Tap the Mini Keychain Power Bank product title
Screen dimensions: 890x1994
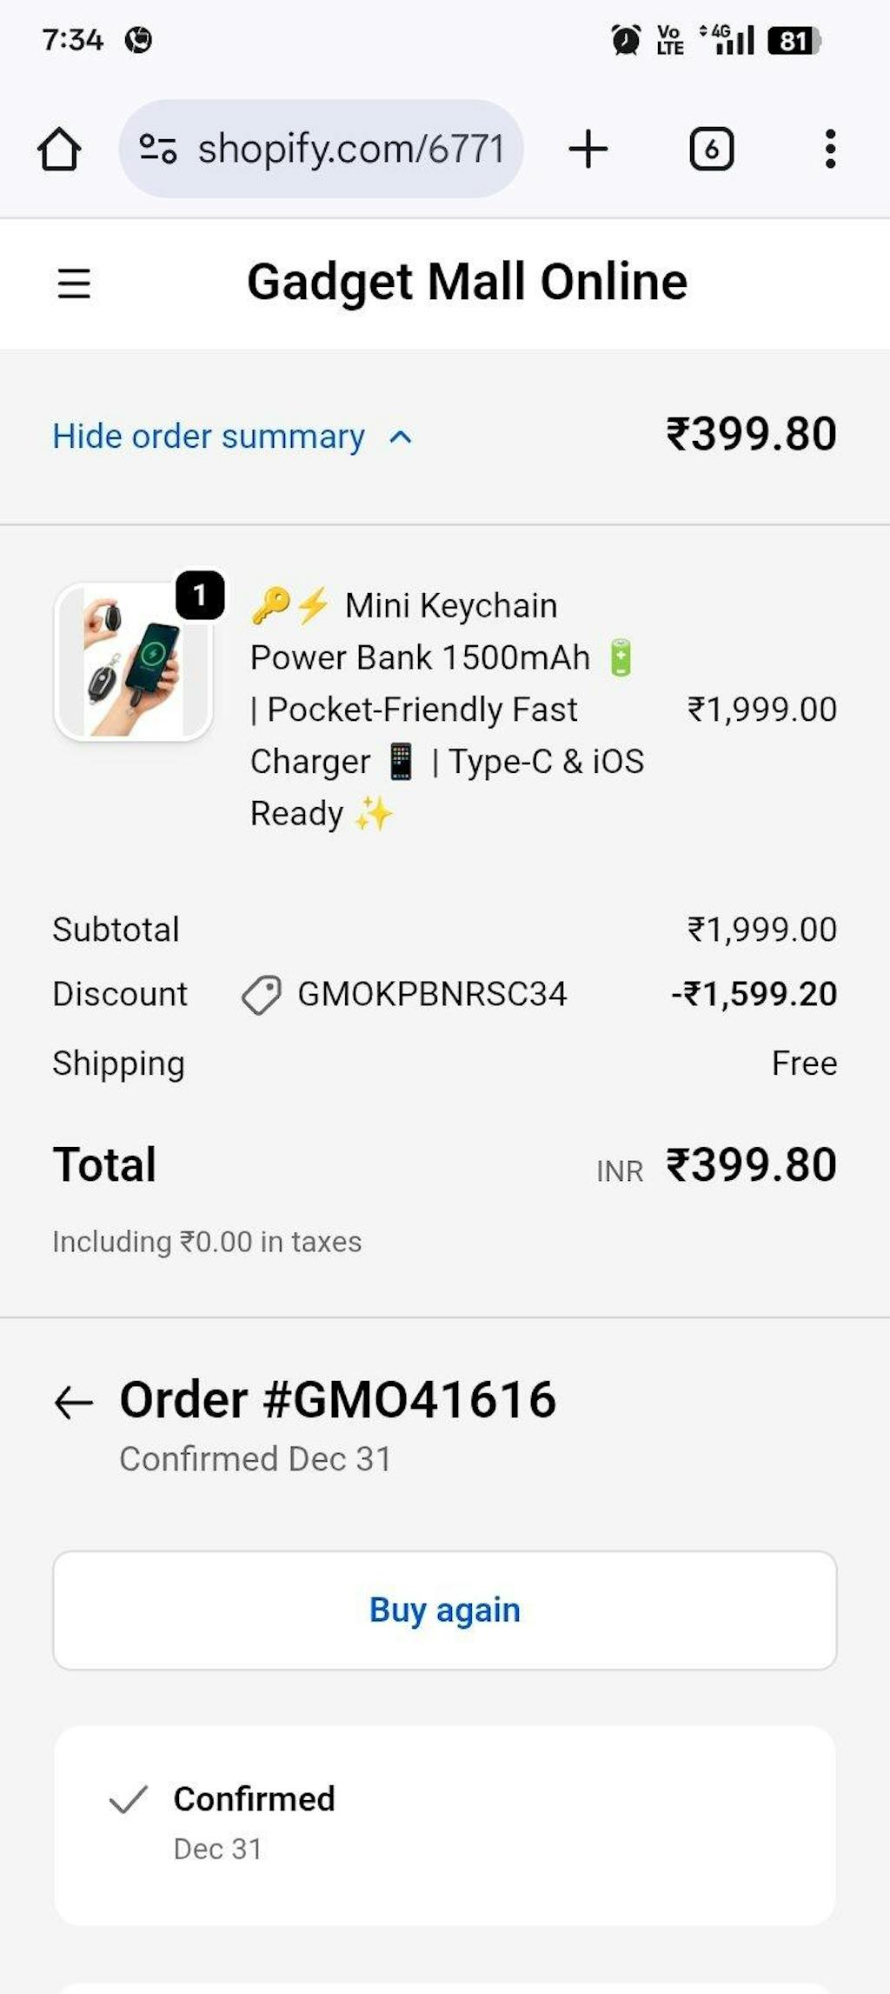(448, 710)
